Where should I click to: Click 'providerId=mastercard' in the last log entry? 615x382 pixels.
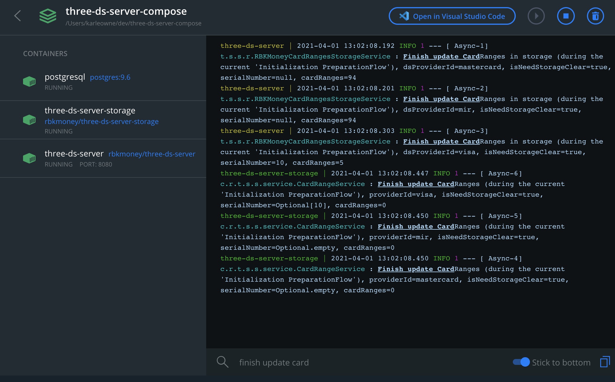[414, 280]
